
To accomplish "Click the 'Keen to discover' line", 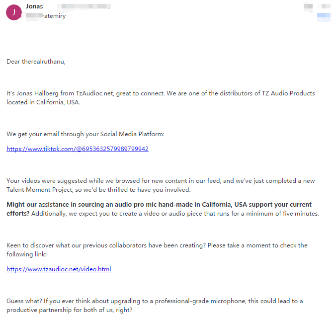I will tap(157, 245).
